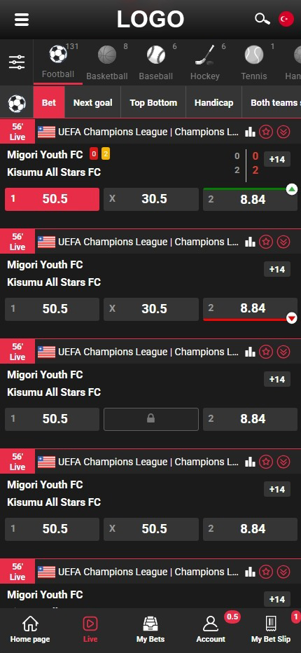Select draw odd 30.5 in second match

[151, 309]
